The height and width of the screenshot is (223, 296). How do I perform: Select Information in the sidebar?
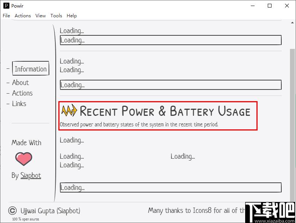click(x=31, y=68)
